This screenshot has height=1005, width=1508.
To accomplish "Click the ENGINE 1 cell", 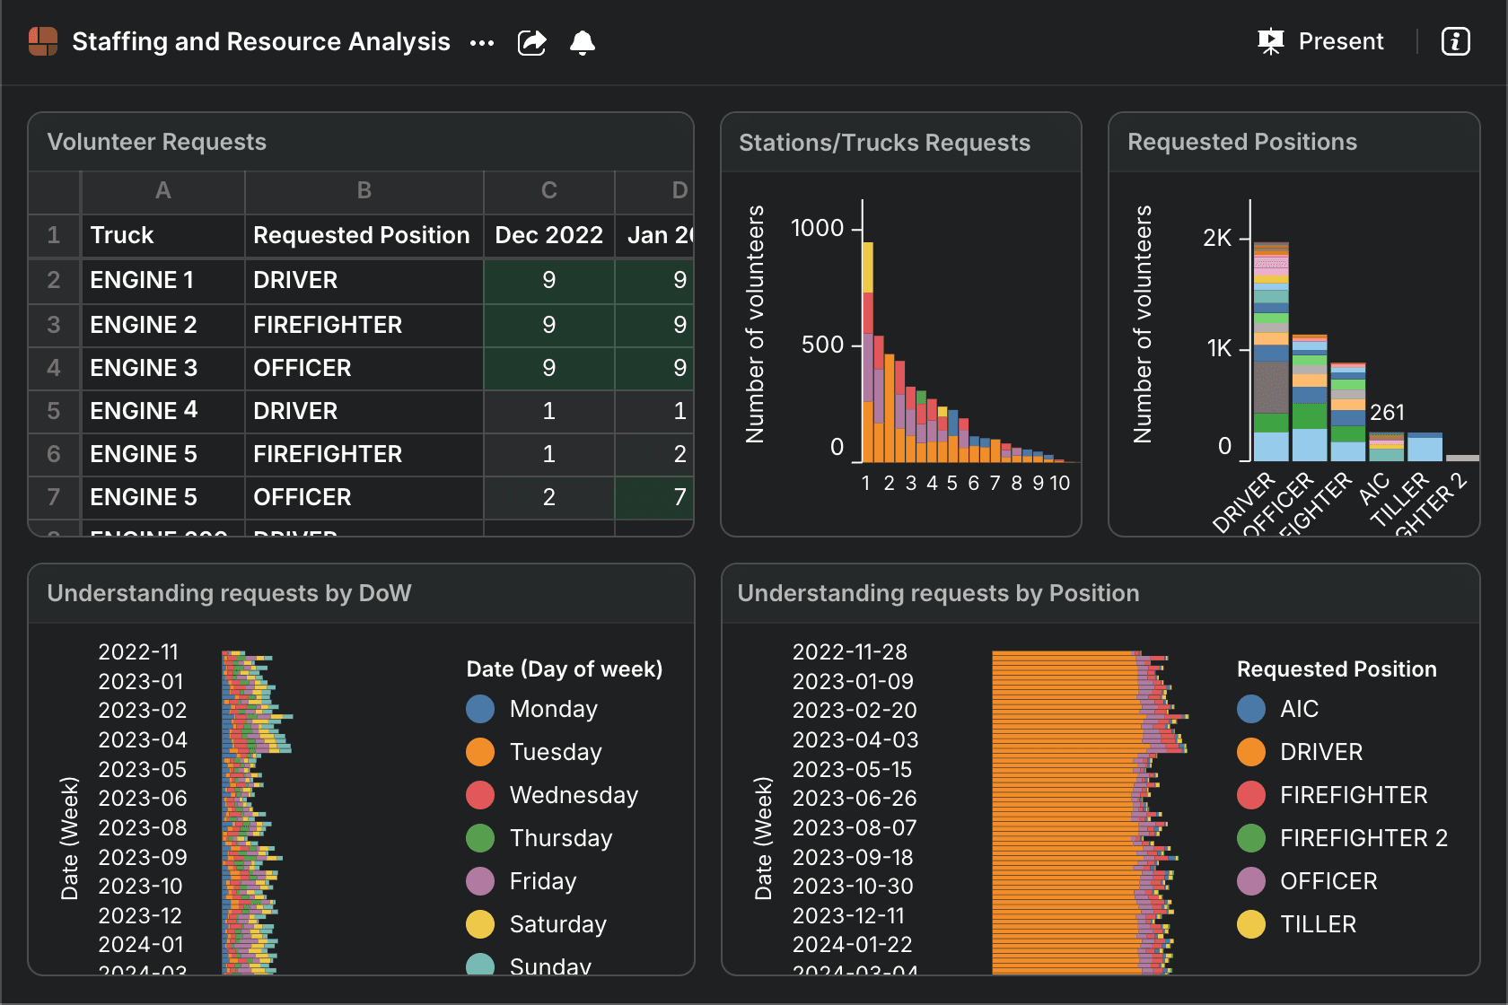I will click(x=162, y=280).
